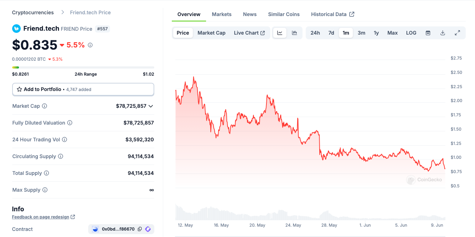Select the Price chart toggle
This screenshot has height=237, width=475.
(183, 33)
